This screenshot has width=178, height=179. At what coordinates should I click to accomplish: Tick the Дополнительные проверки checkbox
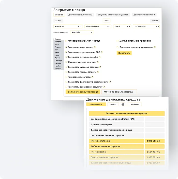coord(118,41)
